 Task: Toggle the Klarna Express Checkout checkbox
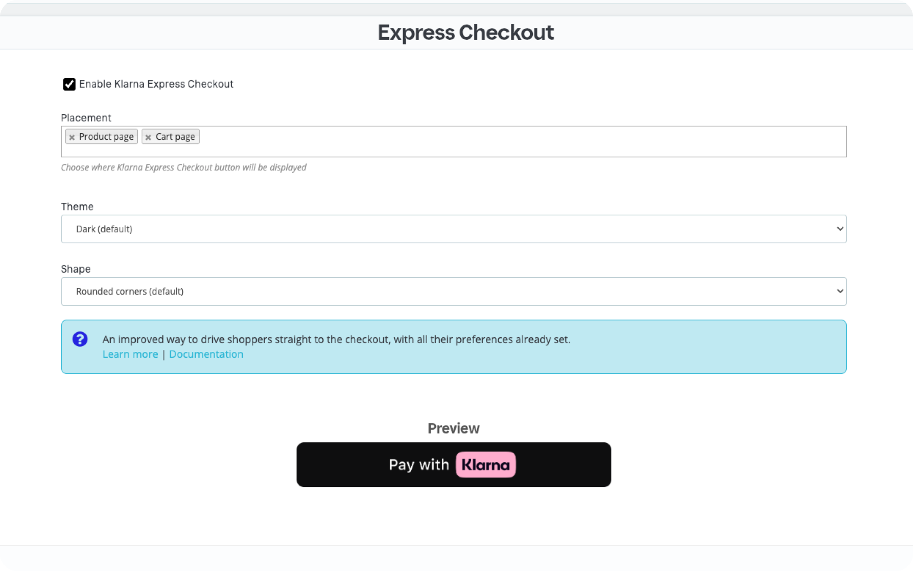(x=68, y=84)
